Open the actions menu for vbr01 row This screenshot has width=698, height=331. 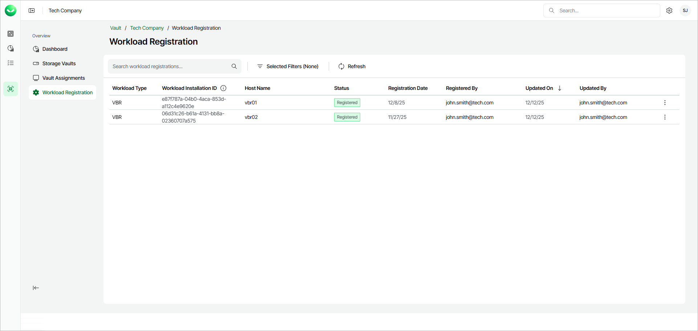pyautogui.click(x=665, y=103)
